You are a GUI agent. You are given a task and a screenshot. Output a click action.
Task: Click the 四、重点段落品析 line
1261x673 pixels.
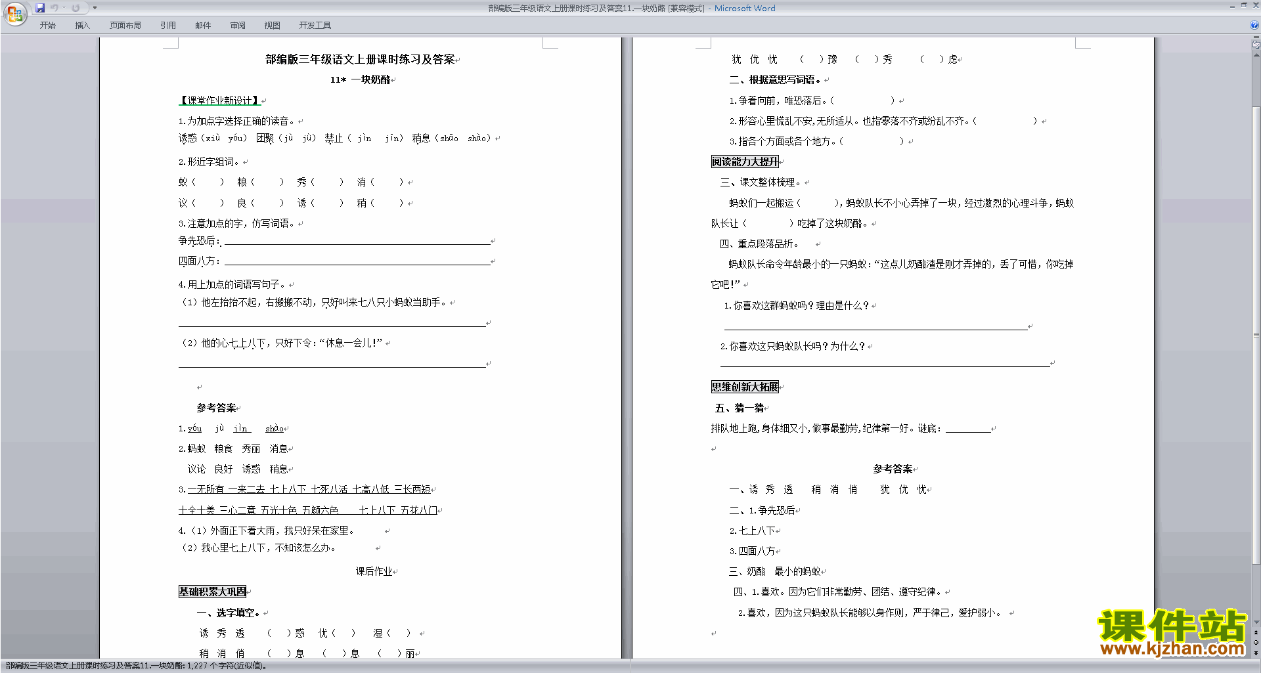[760, 244]
